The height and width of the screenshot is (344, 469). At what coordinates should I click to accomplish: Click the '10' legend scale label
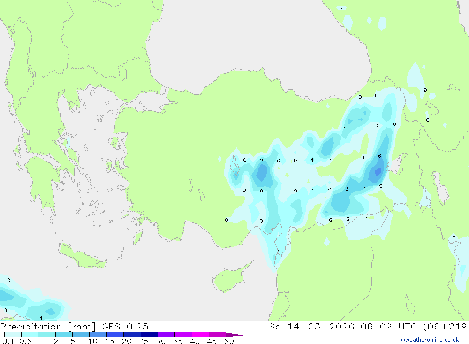tap(92, 341)
